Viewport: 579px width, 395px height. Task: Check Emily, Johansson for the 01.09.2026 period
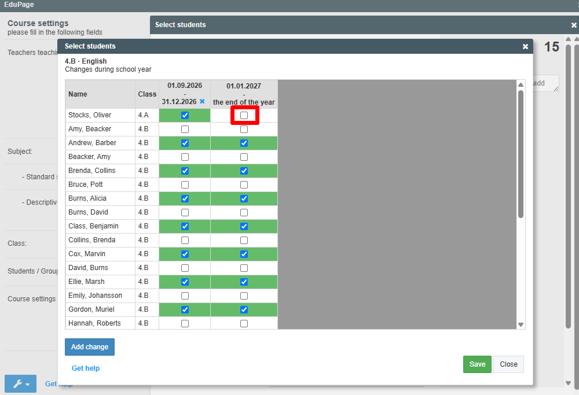[x=185, y=296]
